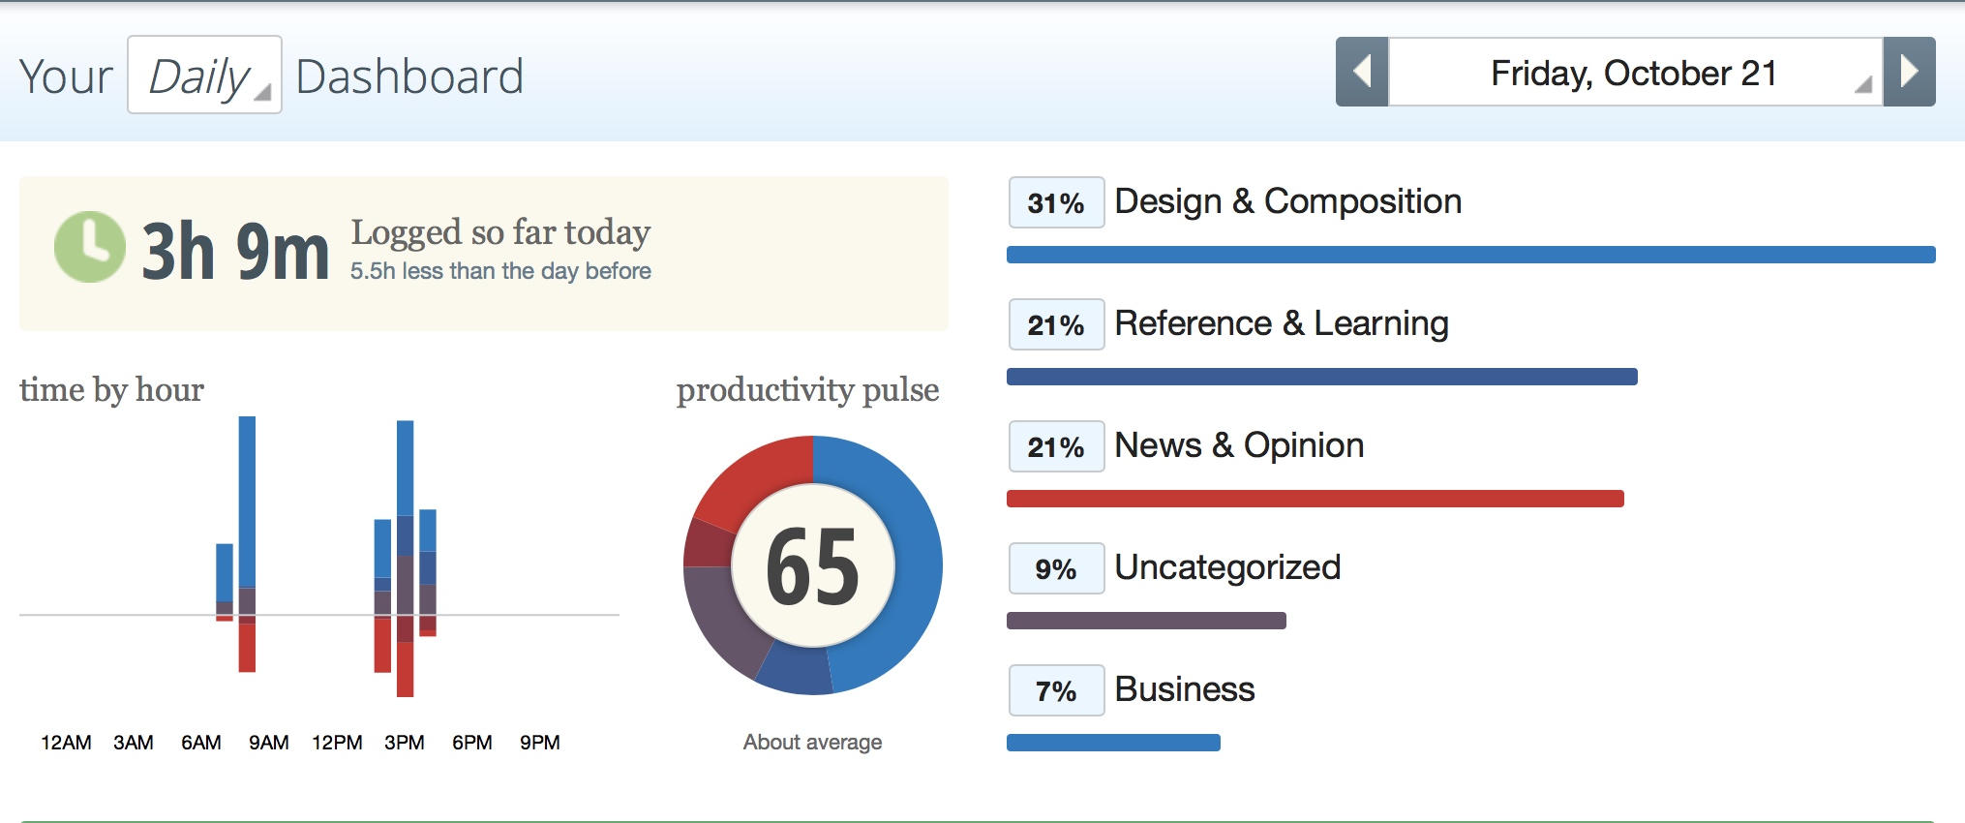Open the Daily period dropdown
The width and height of the screenshot is (1965, 823).
coord(204,76)
